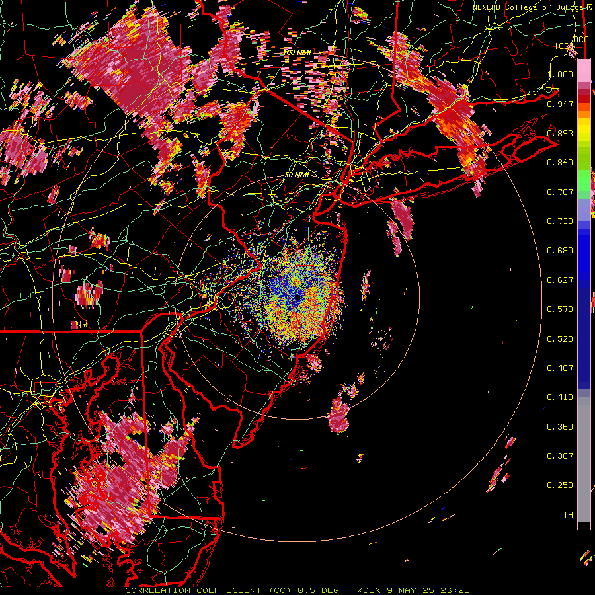Click the 0.680 color scale label

coord(560,251)
